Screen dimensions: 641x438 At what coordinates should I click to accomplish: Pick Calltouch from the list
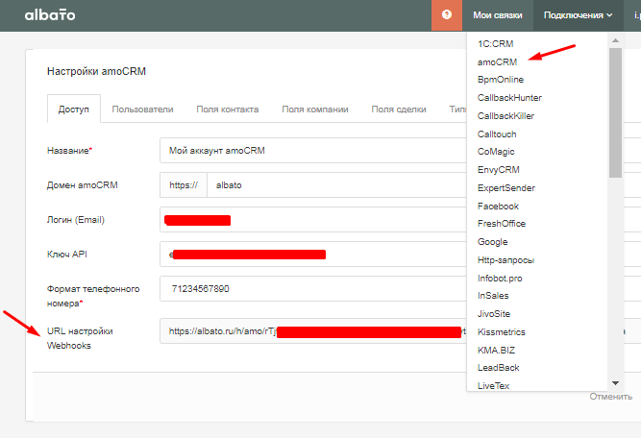tap(497, 134)
